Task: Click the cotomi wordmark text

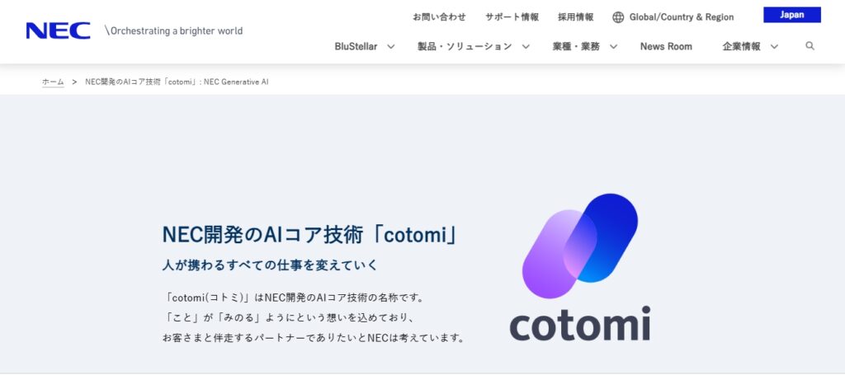Action: 580,323
